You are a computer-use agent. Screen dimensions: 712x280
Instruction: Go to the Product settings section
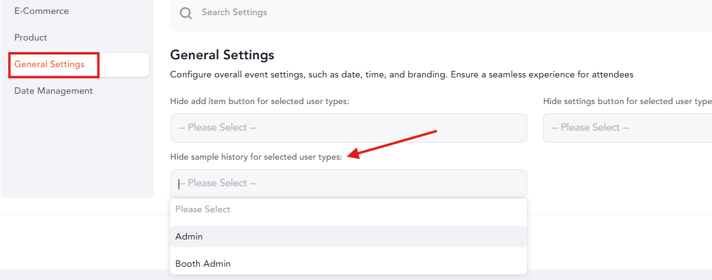[30, 37]
